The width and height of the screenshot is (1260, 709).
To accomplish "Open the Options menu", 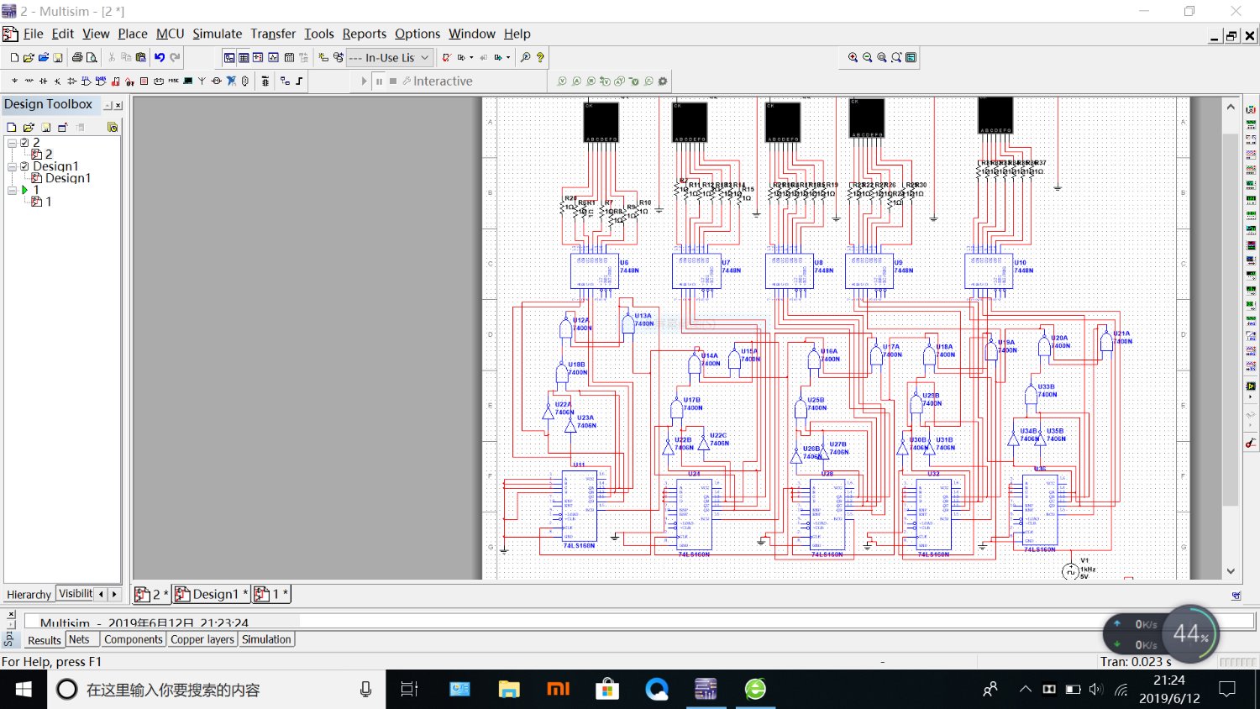I will [417, 34].
